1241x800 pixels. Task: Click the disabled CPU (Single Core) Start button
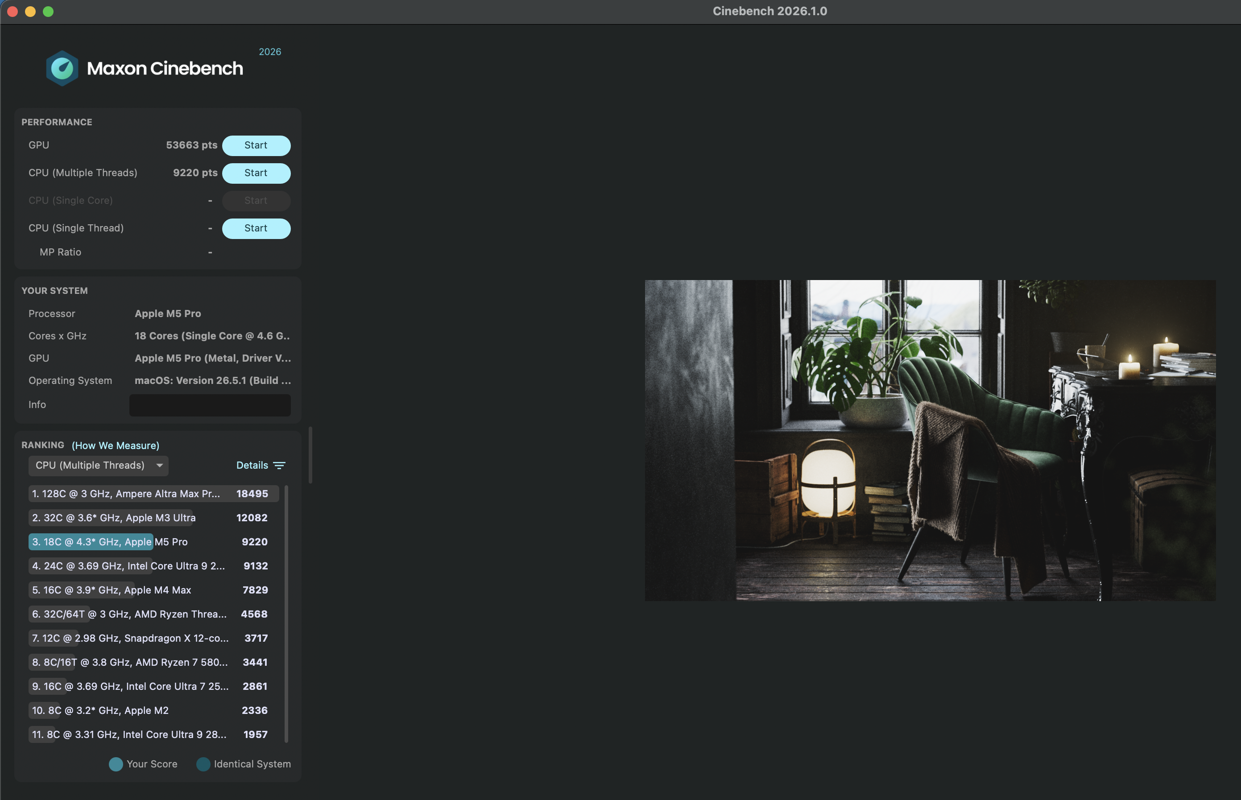tap(256, 201)
